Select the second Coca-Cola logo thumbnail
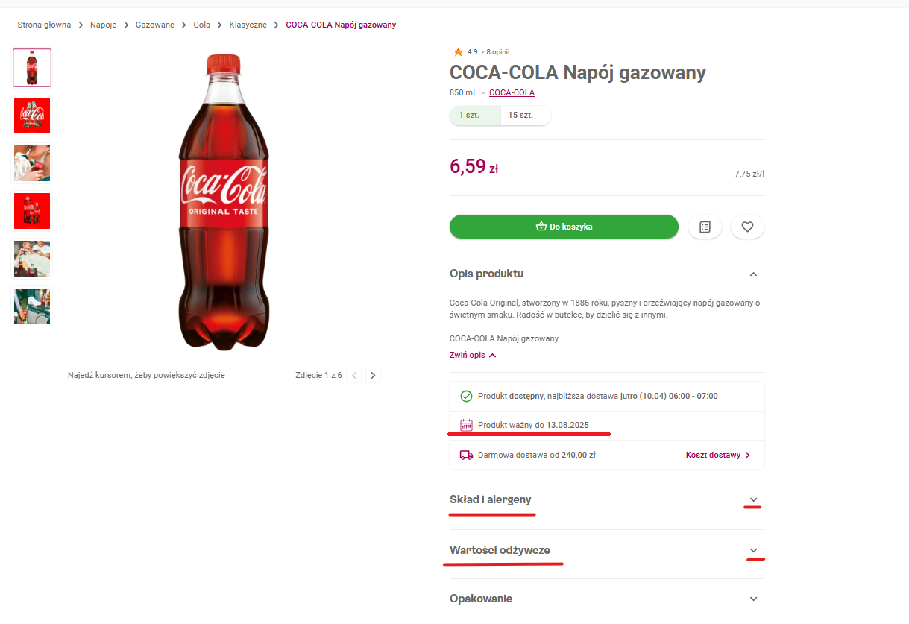The height and width of the screenshot is (624, 909). pos(32,116)
